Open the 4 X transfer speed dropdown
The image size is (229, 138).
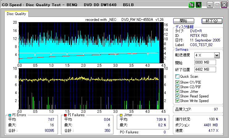point(217,55)
